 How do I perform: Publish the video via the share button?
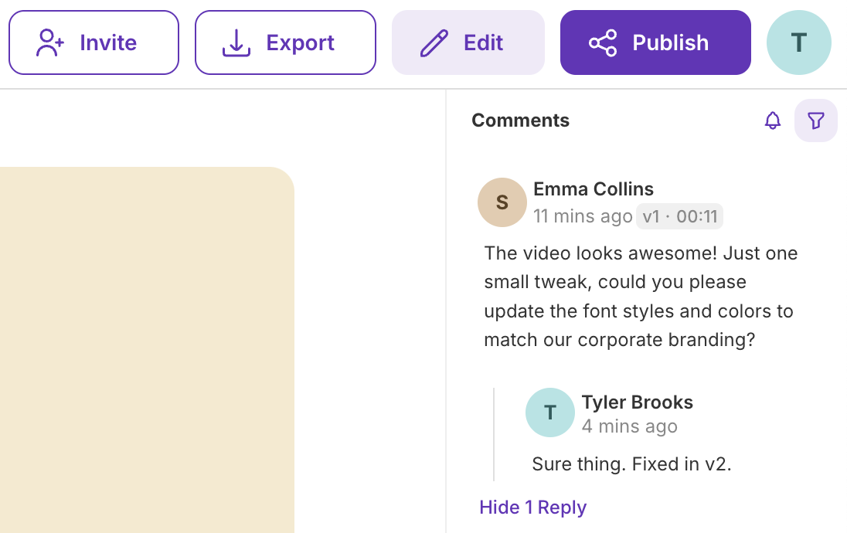(655, 42)
